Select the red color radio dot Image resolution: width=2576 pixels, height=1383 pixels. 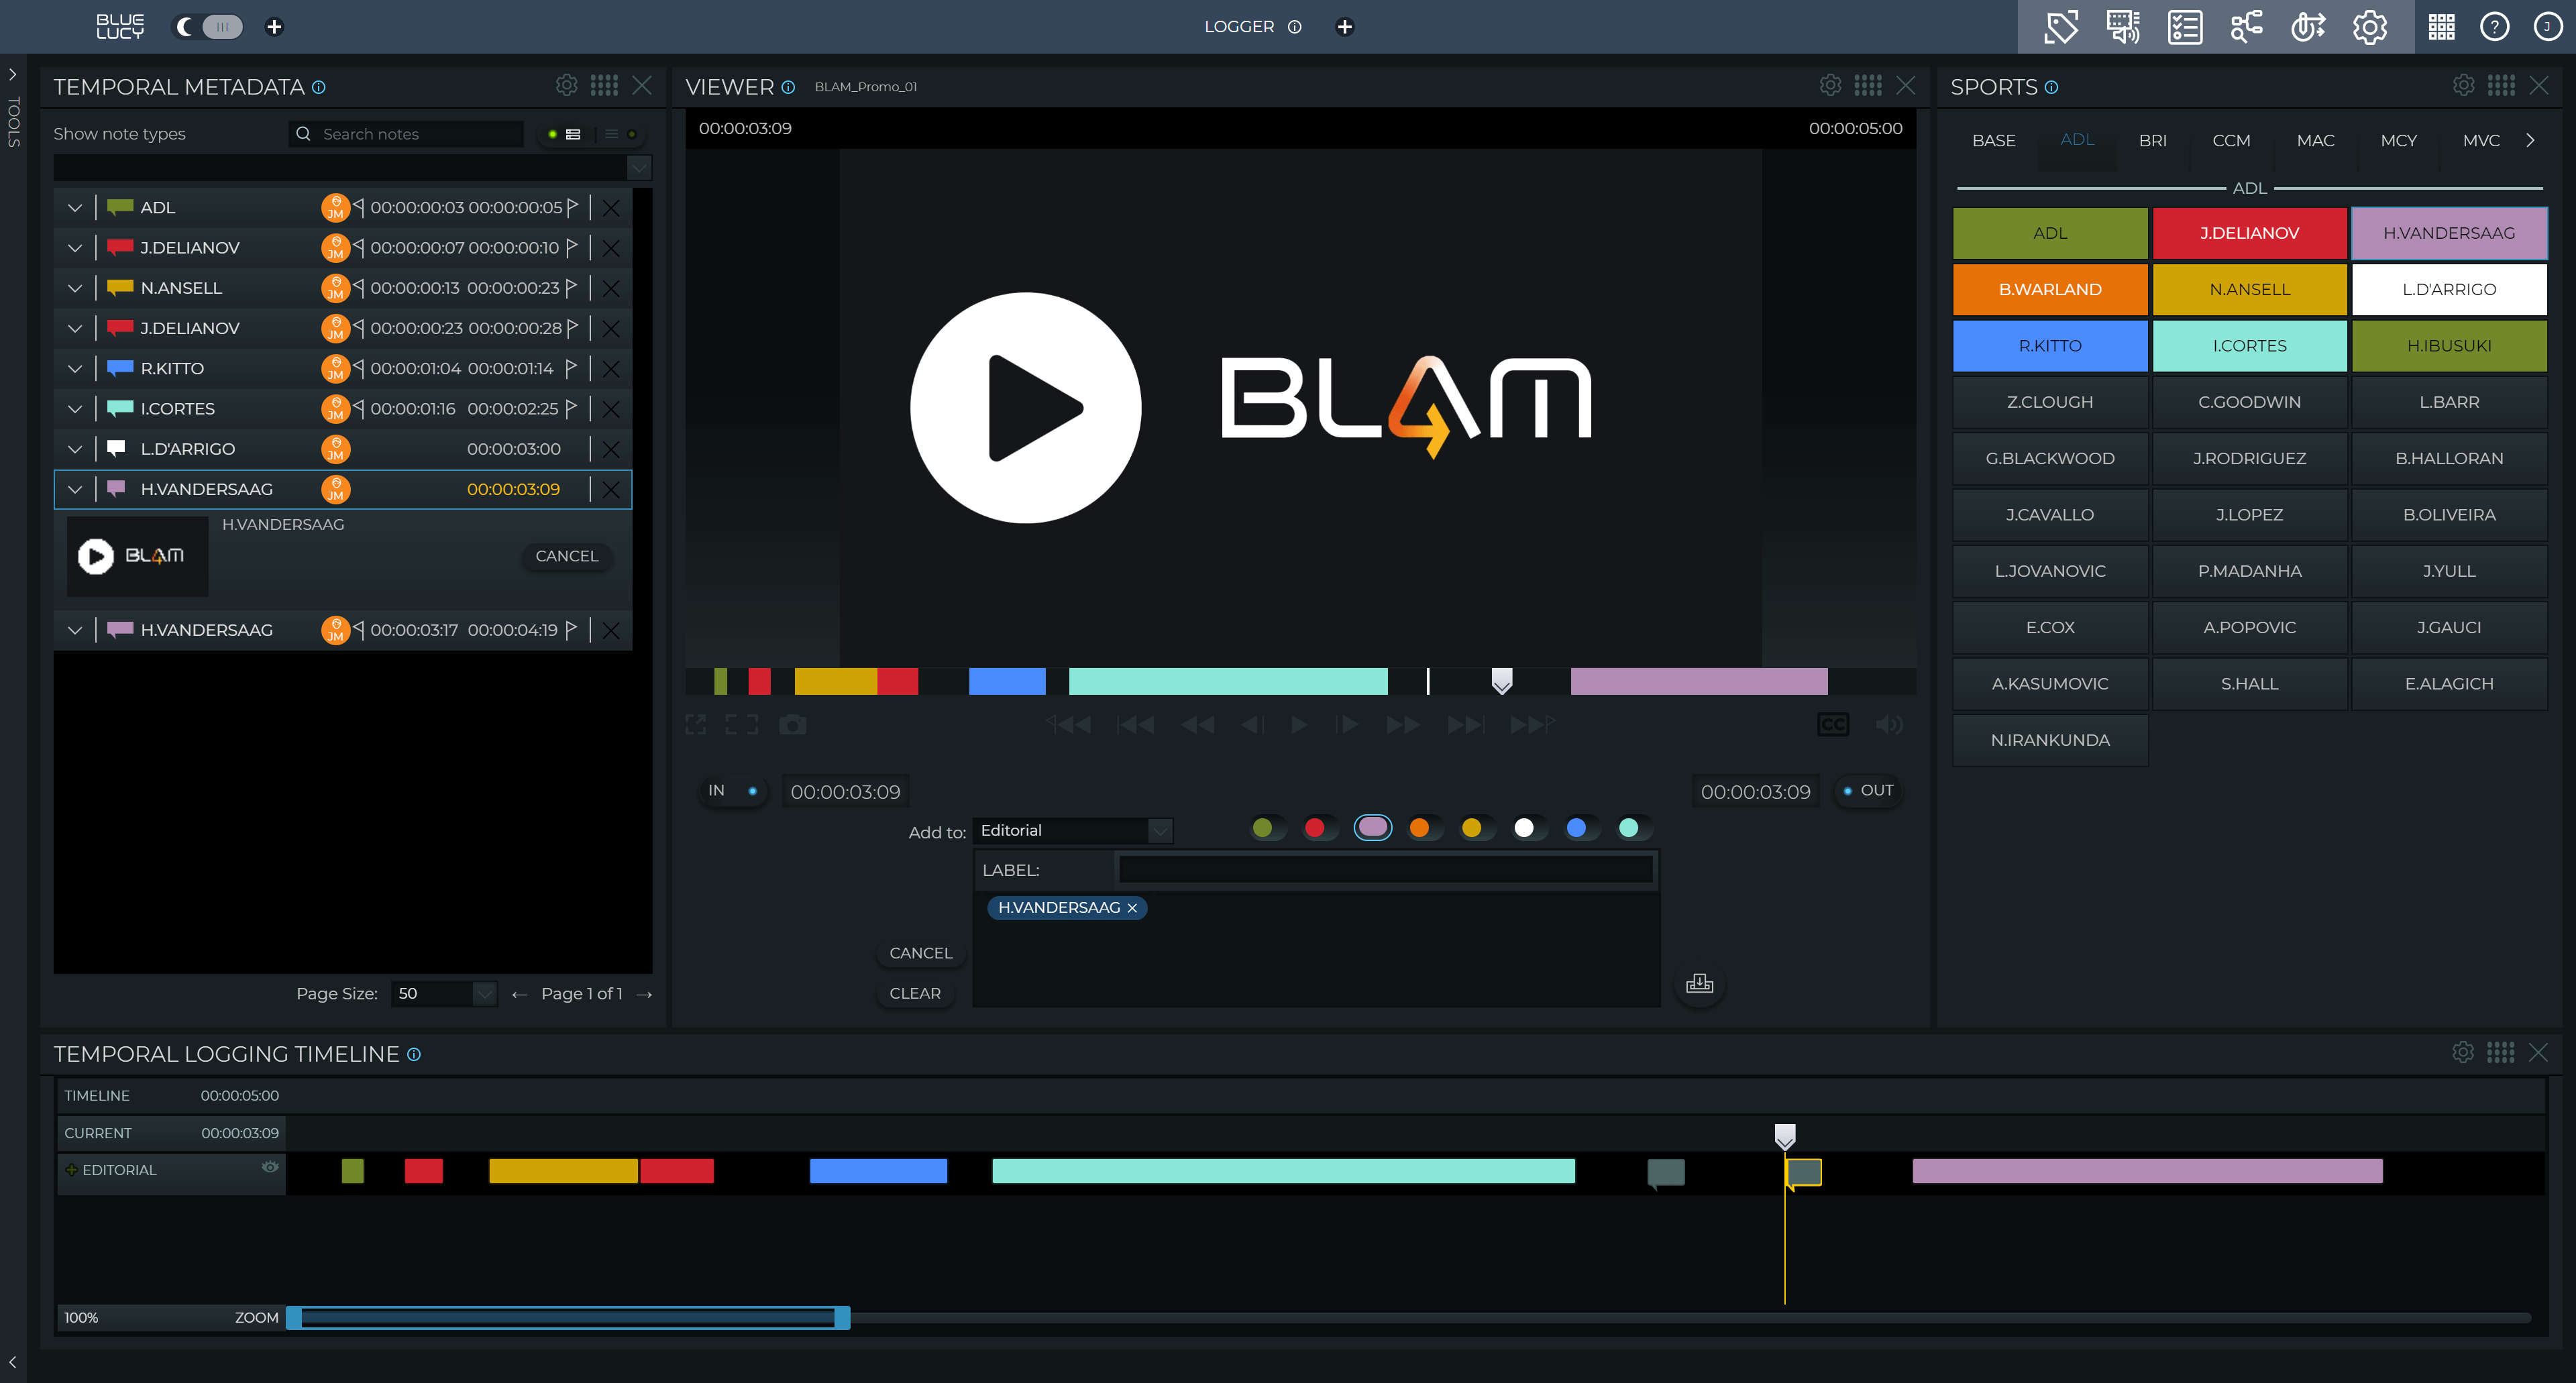point(1315,828)
